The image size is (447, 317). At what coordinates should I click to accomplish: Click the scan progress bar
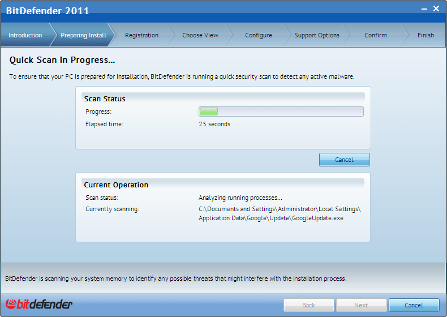pos(281,112)
